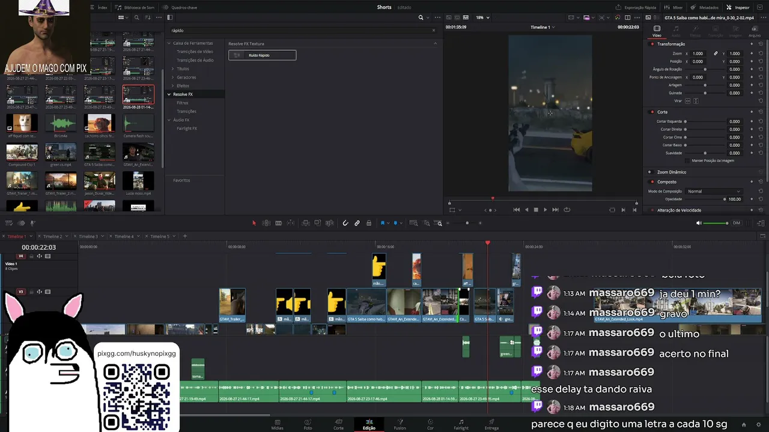769x432 pixels.
Task: Collapse the Audio FX category
Action: (169, 120)
